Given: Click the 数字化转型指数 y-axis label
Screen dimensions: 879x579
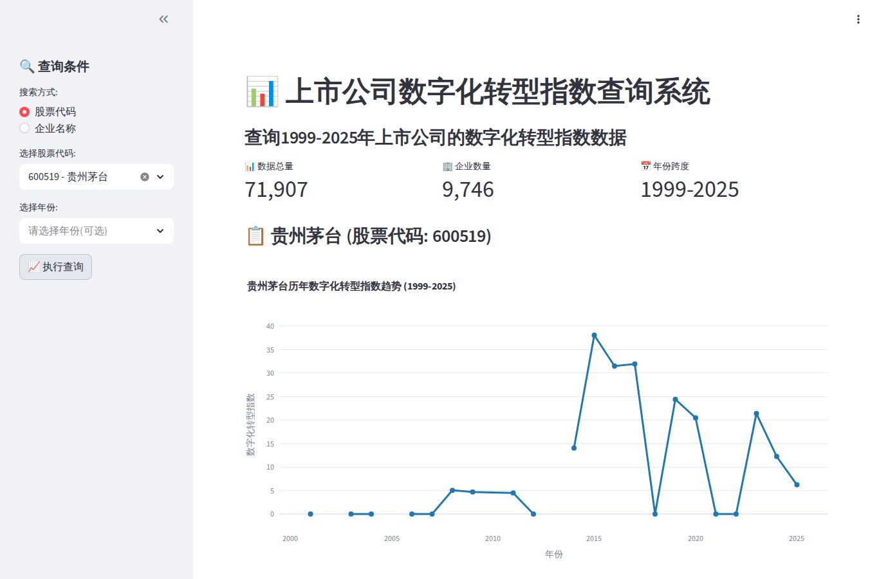Looking at the screenshot, I should [x=251, y=425].
